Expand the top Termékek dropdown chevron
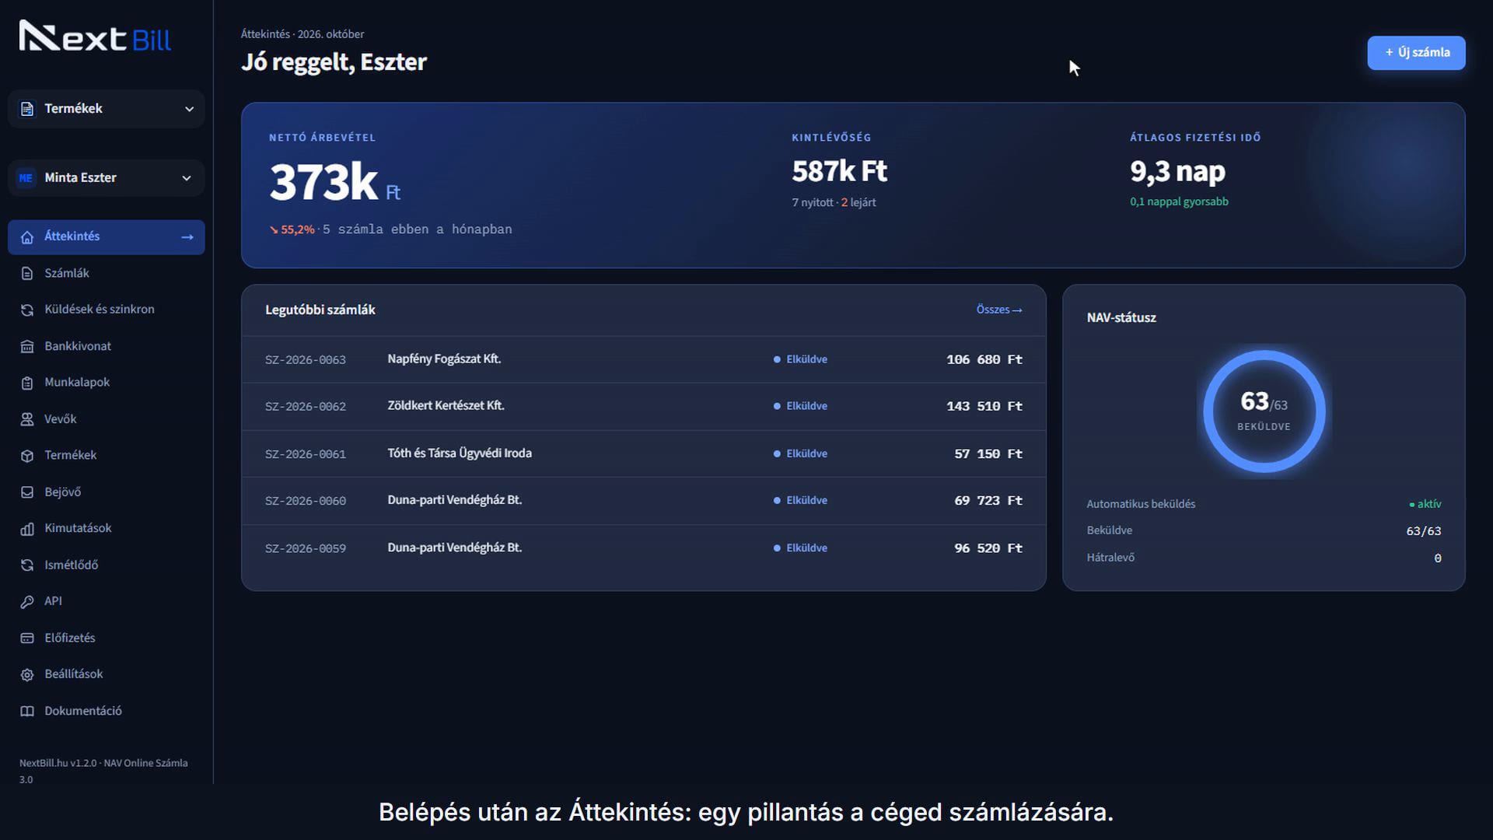The width and height of the screenshot is (1493, 840). 189,109
